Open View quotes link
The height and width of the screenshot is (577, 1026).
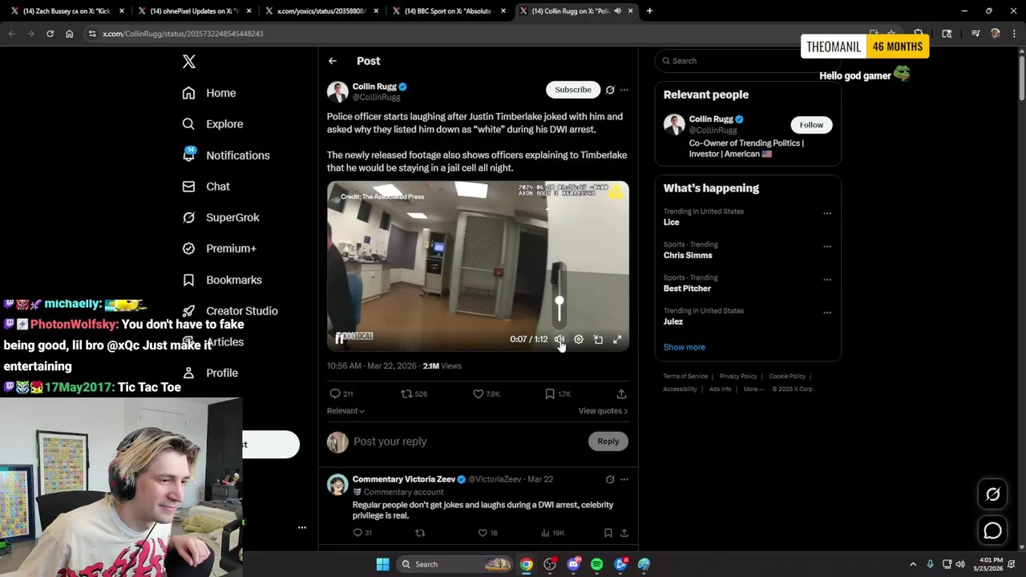click(603, 411)
